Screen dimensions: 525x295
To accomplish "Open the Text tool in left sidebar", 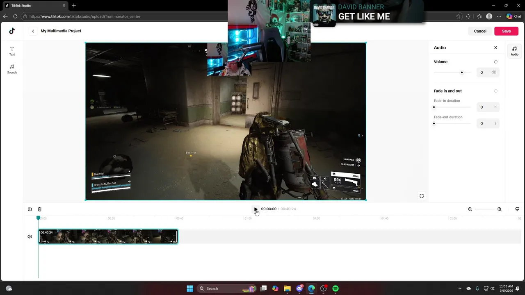I will pyautogui.click(x=12, y=51).
